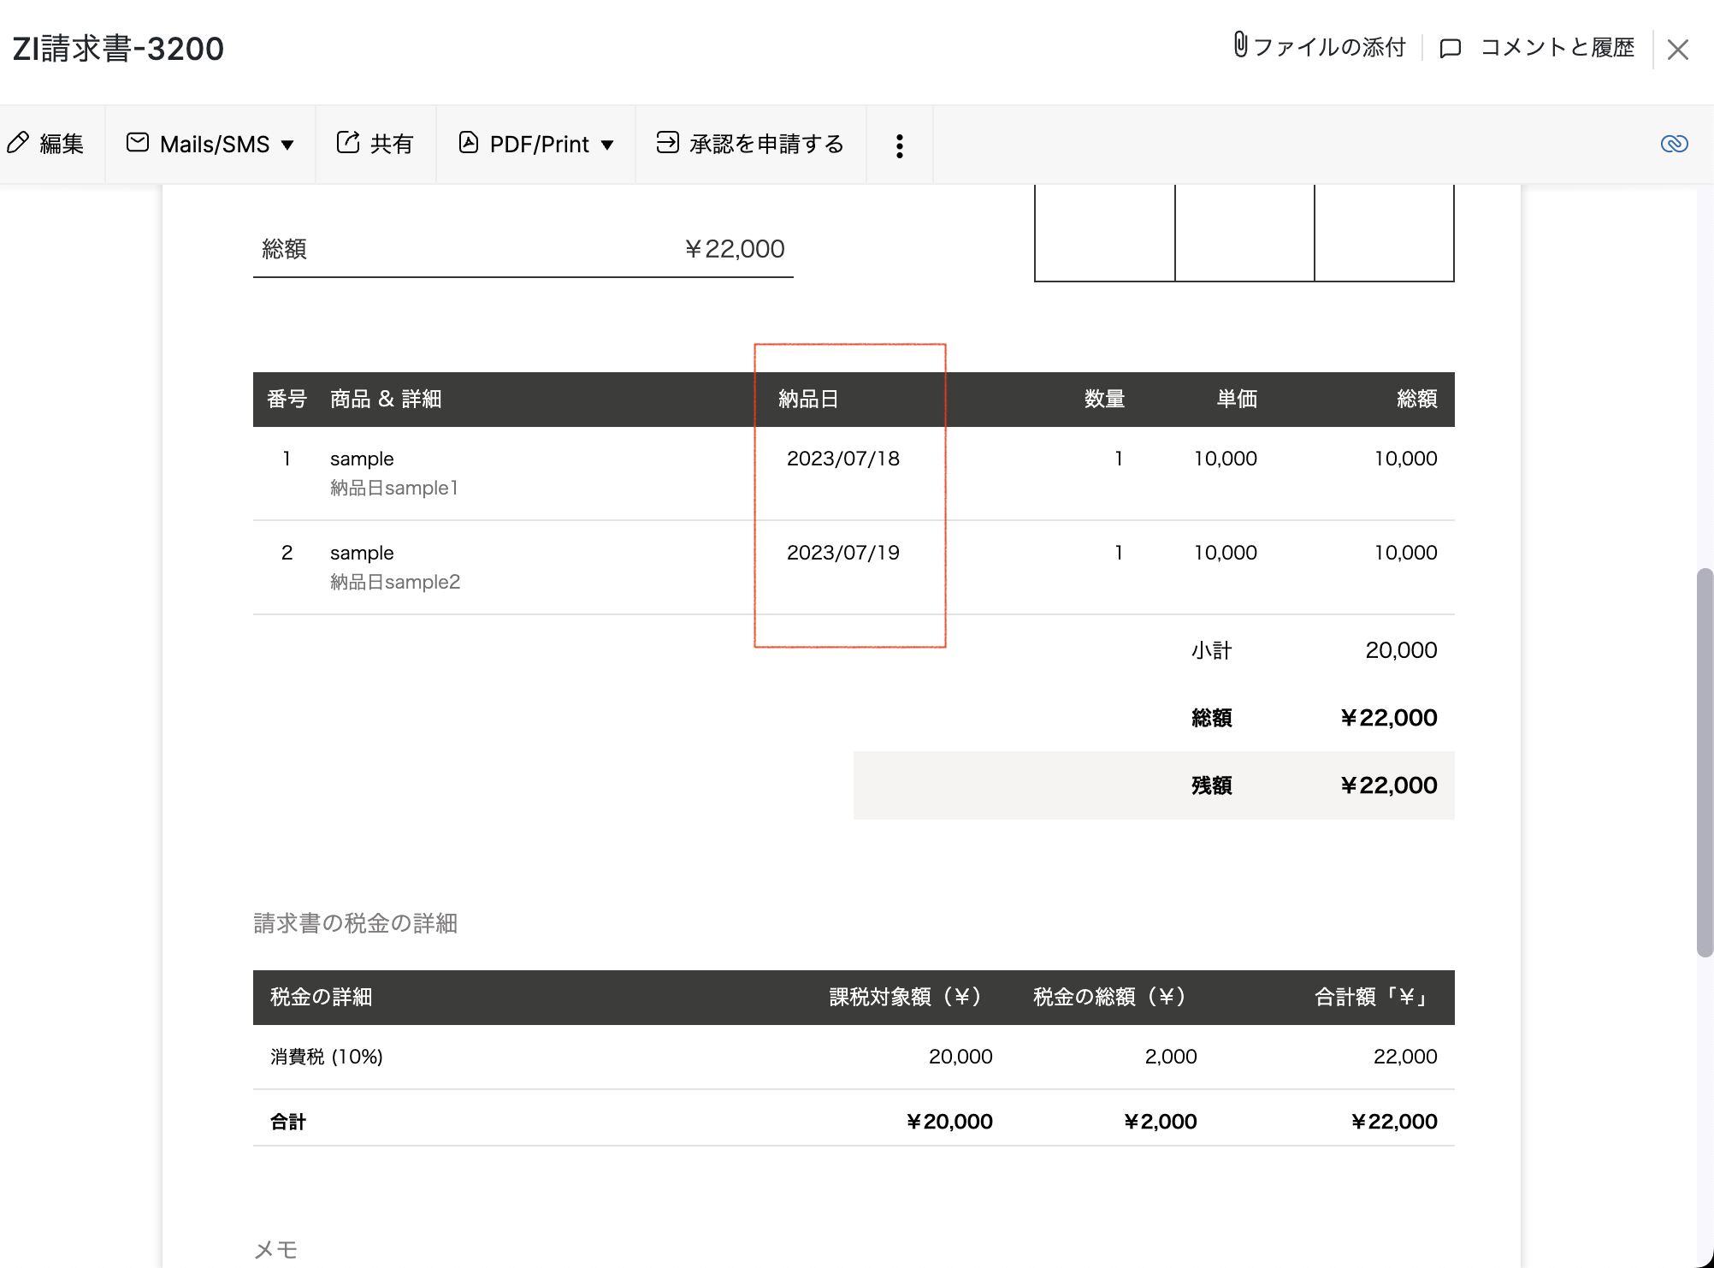Select the 共有 toolbar item
Image resolution: width=1714 pixels, height=1268 pixels.
tap(392, 144)
